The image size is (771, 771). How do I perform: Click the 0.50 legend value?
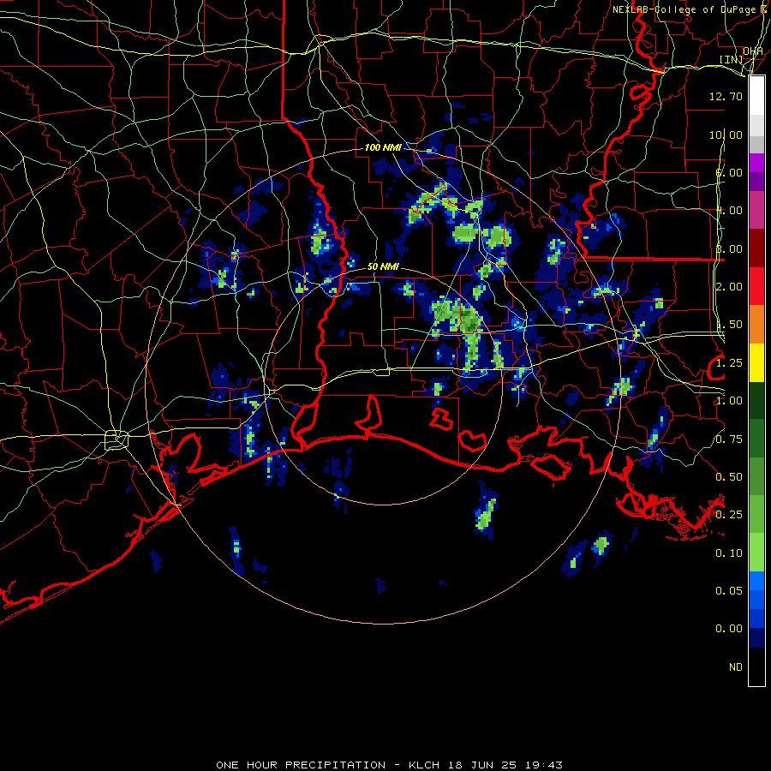coord(729,477)
